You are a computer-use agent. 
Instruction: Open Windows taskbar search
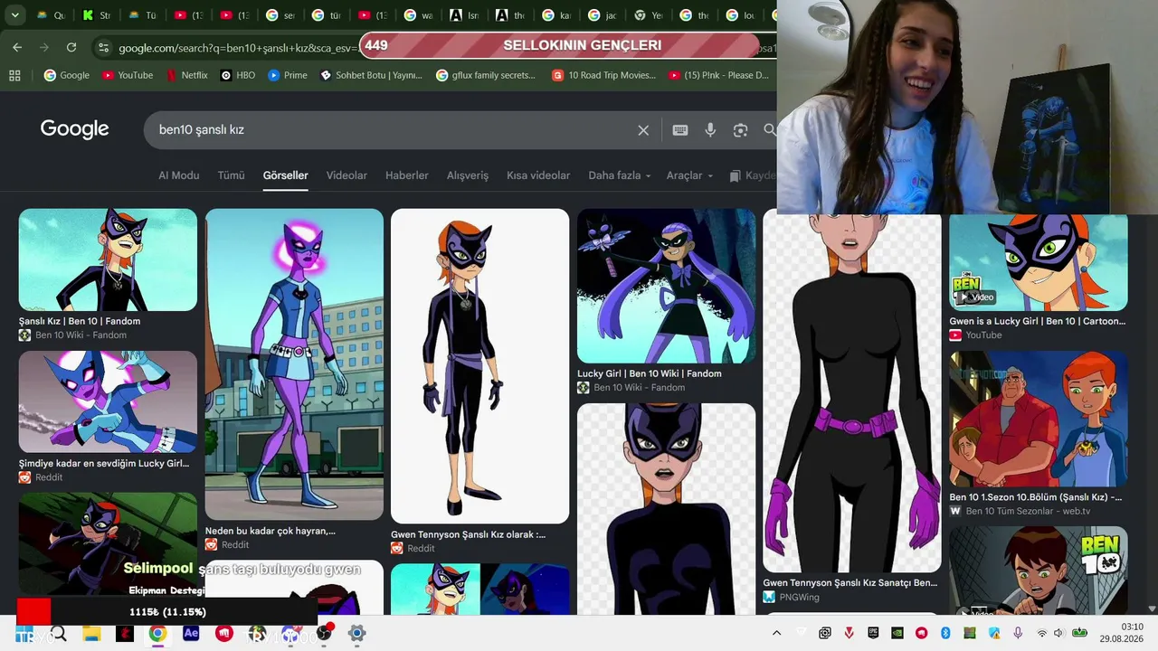(59, 634)
